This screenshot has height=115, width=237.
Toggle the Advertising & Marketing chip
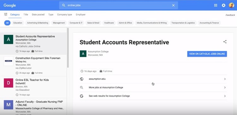38,23
